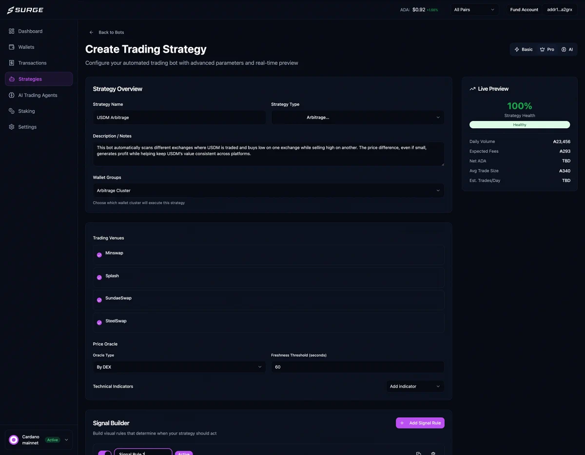Open Dashboard from the sidebar
Image resolution: width=585 pixels, height=455 pixels.
(x=39, y=31)
